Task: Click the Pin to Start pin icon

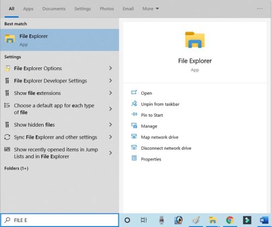Action: pos(134,114)
